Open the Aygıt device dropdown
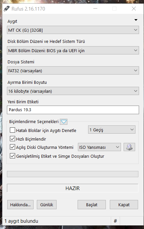Viewport: 144px width, 229px height. click(x=73, y=30)
